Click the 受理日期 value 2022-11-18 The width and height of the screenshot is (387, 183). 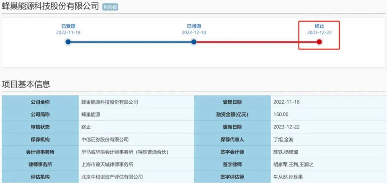[x=286, y=102]
